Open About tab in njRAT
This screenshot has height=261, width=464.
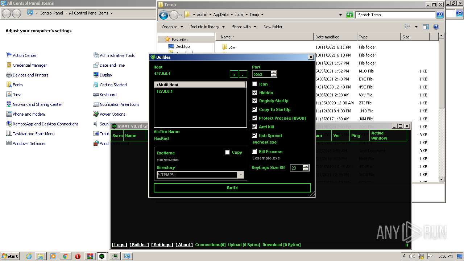184,245
